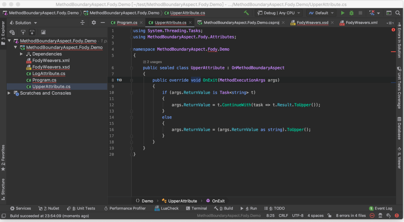Viewport: 404px width, 222px height.
Task: Open the Performance Profiler tool window
Action: (125, 208)
